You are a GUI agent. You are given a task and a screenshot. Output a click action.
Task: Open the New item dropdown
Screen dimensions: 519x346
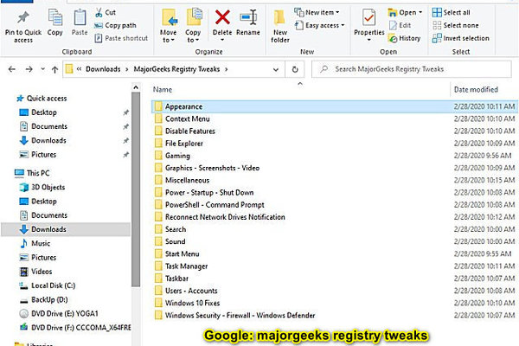tap(317, 13)
